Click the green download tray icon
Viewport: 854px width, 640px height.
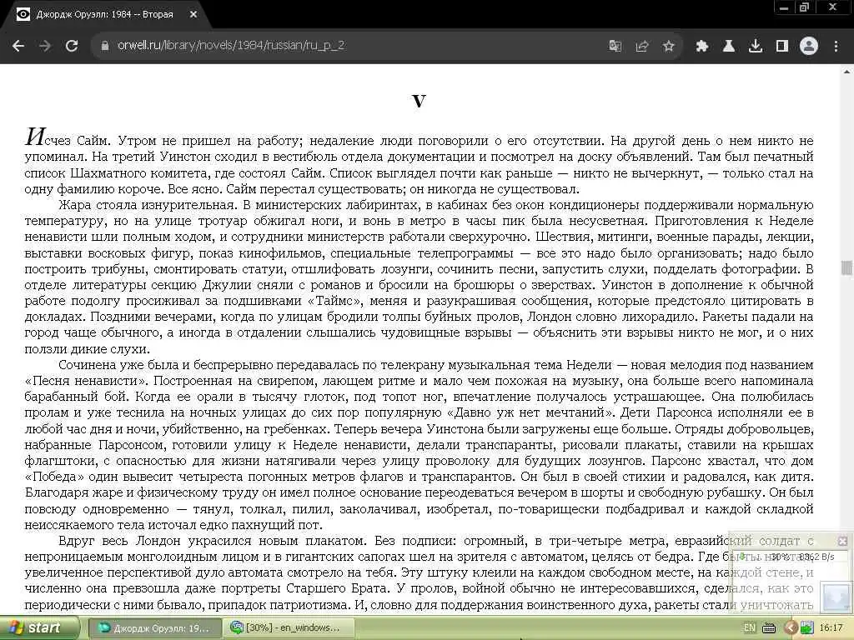tap(806, 628)
